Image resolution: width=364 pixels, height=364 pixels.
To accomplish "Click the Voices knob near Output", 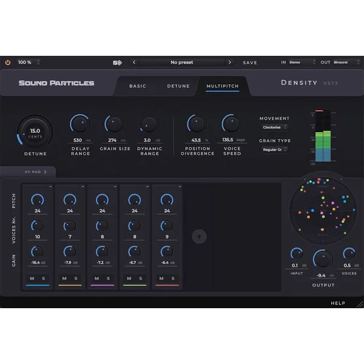I will tap(349, 254).
